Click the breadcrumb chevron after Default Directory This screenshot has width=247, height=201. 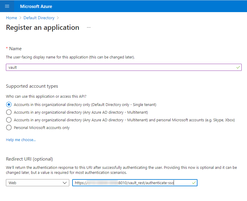tap(58, 18)
